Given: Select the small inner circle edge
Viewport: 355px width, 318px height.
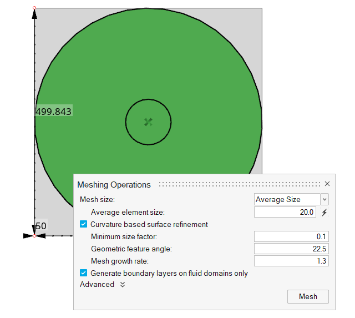Looking at the screenshot, I should pos(126,122).
